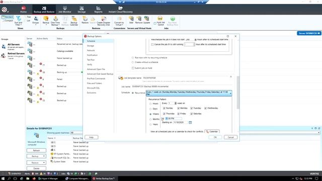Switch to the Reports tab
Viewport: 322px width, 181px height.
click(99, 10)
